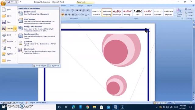Expand the Print submenu arrow
Viewport: 195px width, 110px height.
click(x=15, y=35)
